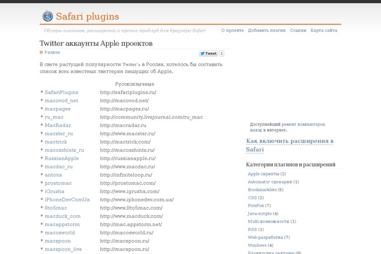Open the Ссылки menu link
This screenshot has height=254, width=381.
tap(298, 30)
